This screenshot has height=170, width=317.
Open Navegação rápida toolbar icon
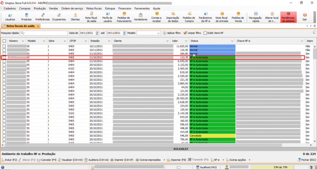coord(256,17)
